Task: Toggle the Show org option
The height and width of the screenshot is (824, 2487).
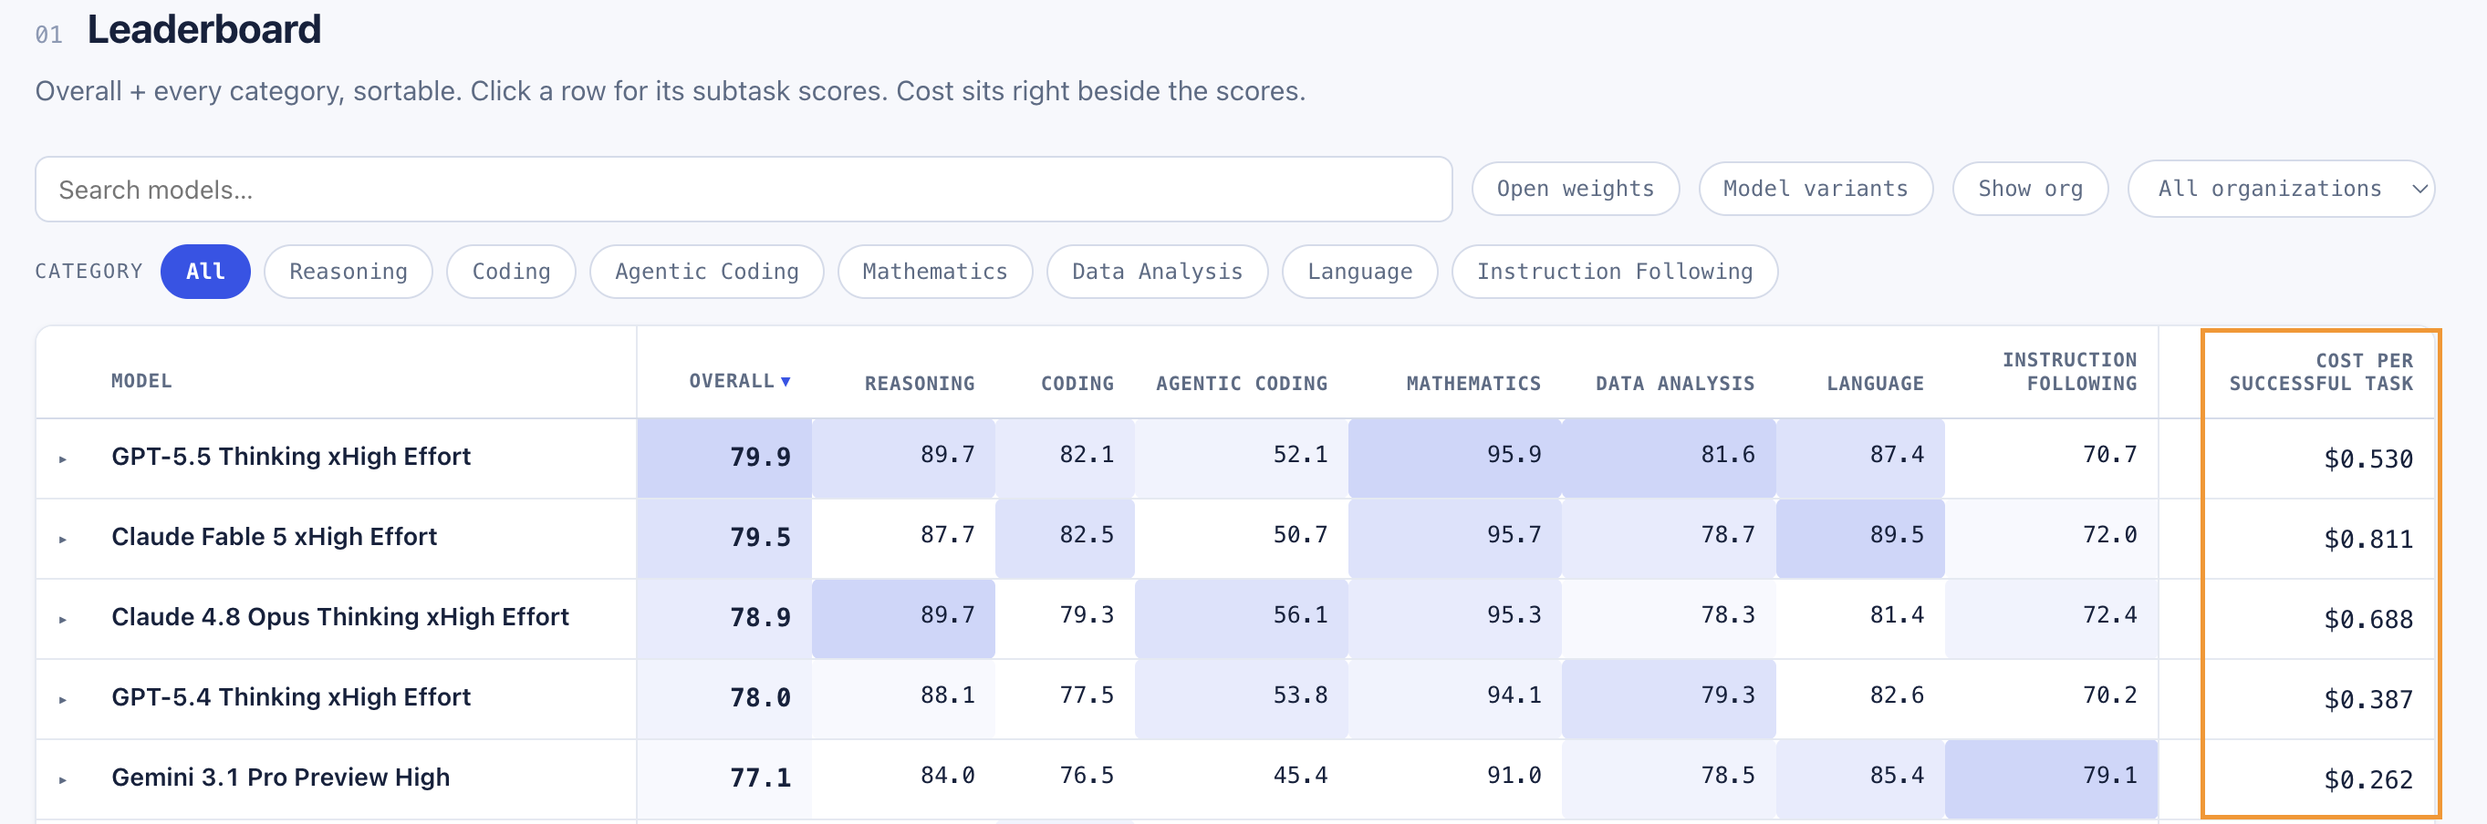Action: (2029, 189)
